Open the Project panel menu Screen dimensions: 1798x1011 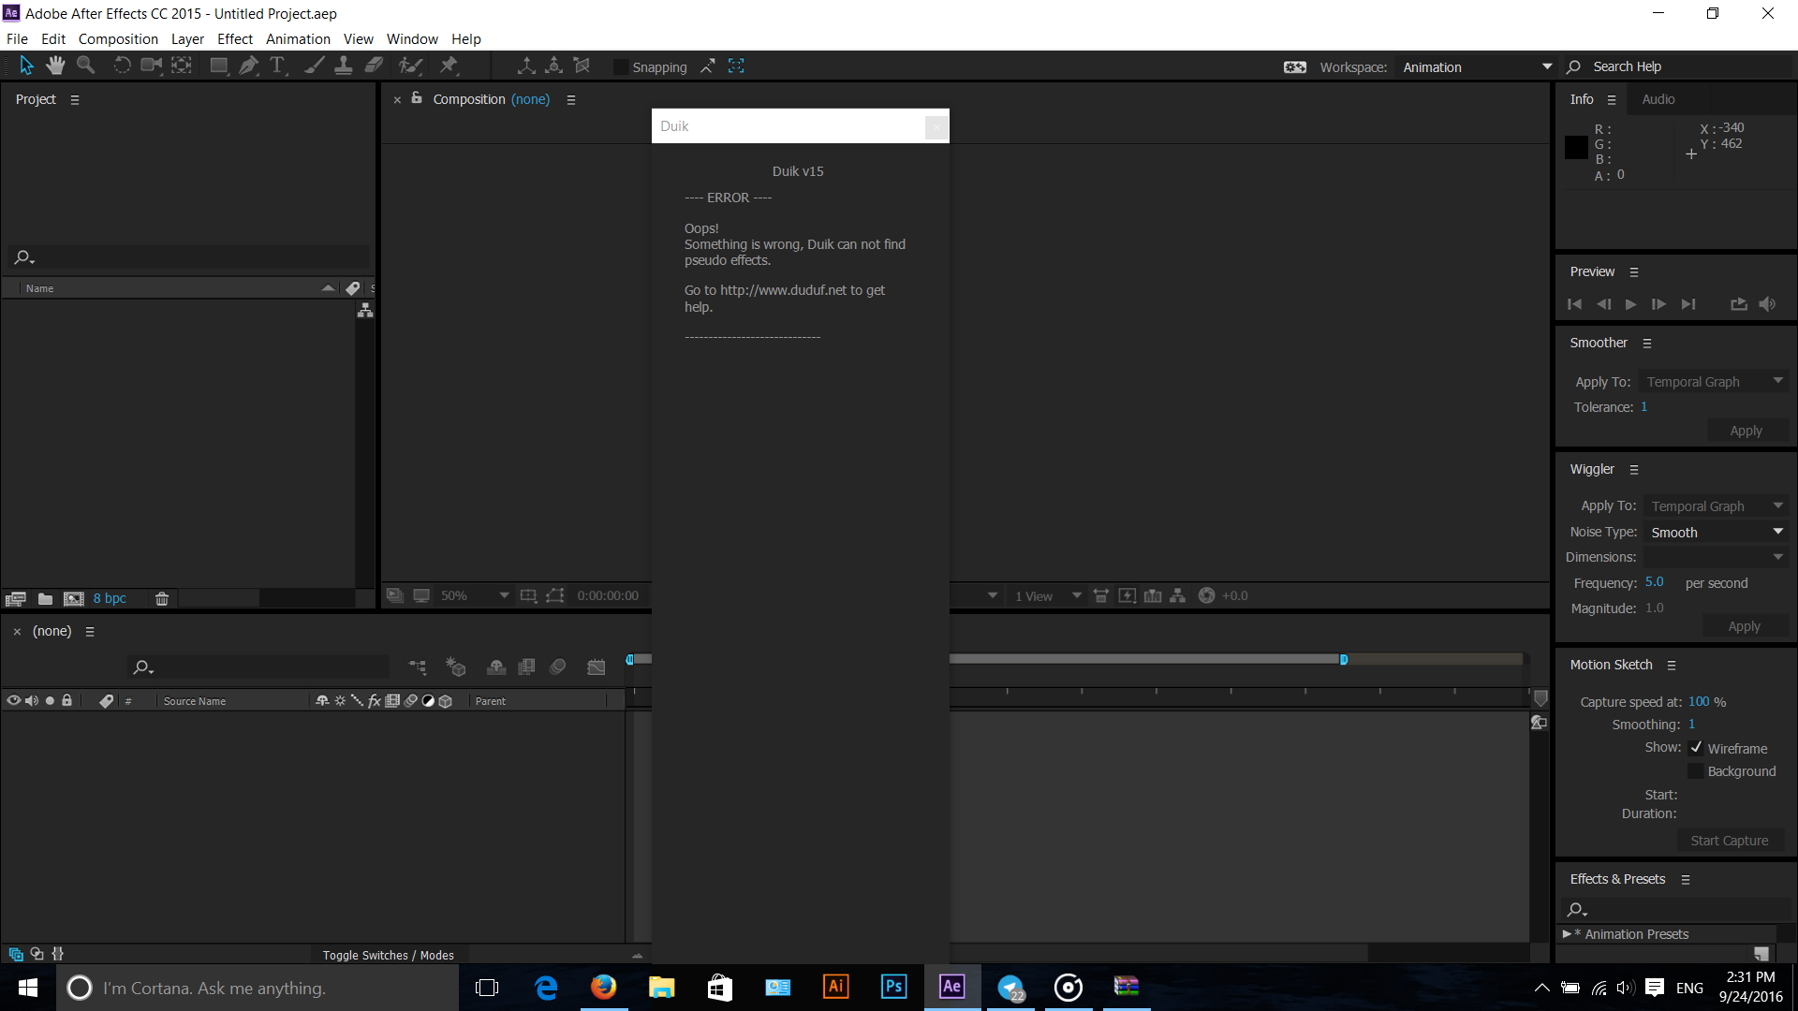tap(75, 99)
